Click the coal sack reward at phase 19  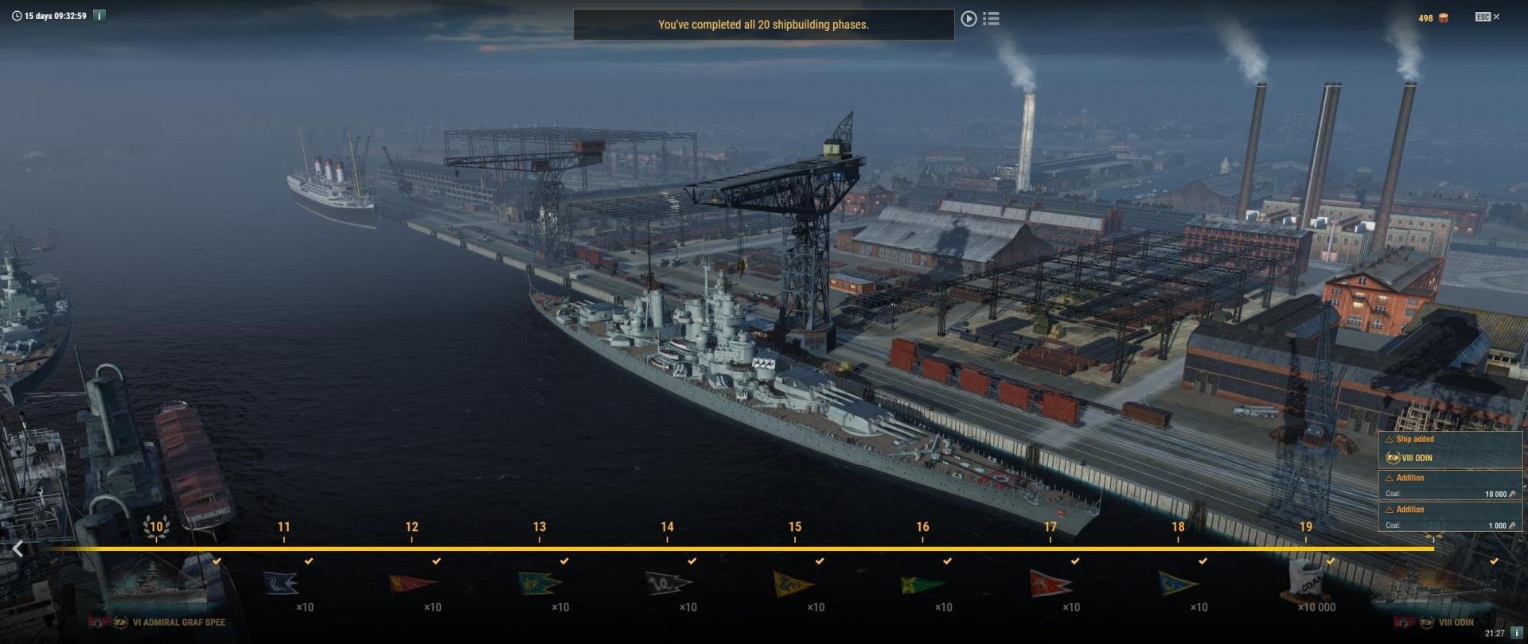(x=1307, y=581)
